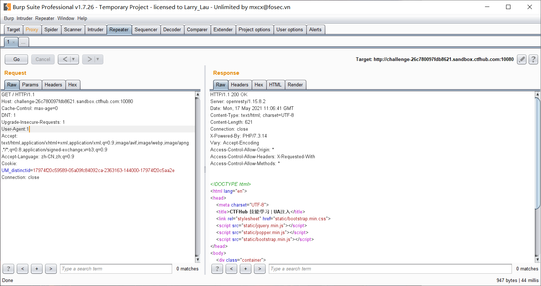541x286 pixels.
Task: Go to next match in request search
Action: point(51,269)
